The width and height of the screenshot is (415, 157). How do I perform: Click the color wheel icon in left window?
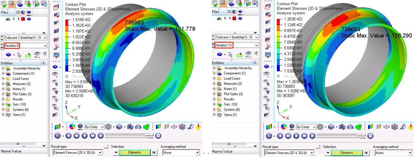72,127
